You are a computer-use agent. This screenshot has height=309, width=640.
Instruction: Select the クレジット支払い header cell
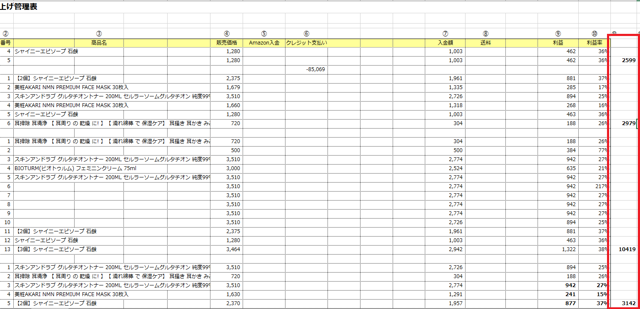[x=306, y=43]
